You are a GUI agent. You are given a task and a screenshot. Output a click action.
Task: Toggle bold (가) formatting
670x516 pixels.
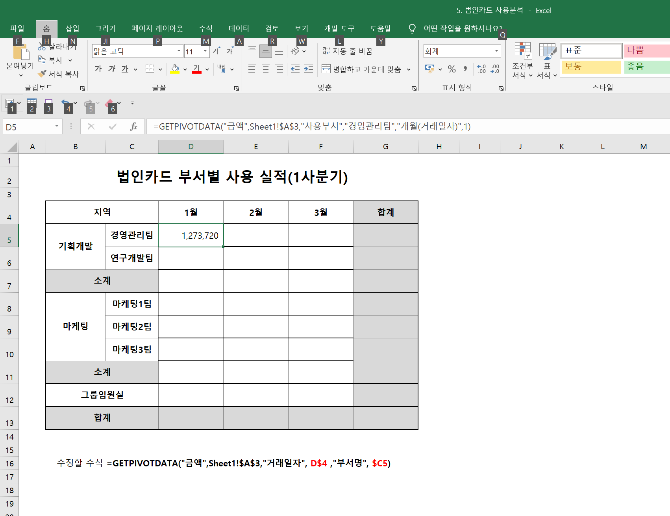pyautogui.click(x=98, y=69)
